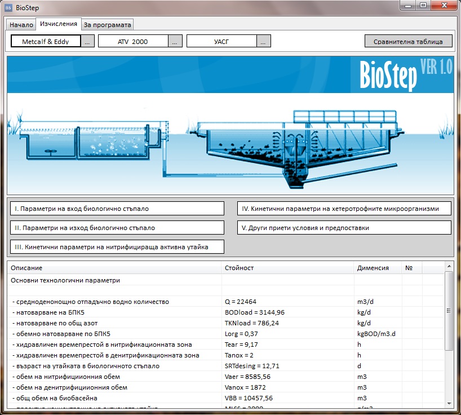The height and width of the screenshot is (415, 461).
Task: Open V. Други приети условия и предпоставки
Action: click(344, 228)
